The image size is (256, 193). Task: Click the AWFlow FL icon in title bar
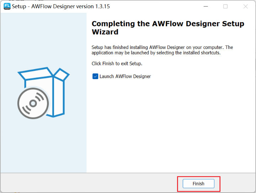point(7,6)
